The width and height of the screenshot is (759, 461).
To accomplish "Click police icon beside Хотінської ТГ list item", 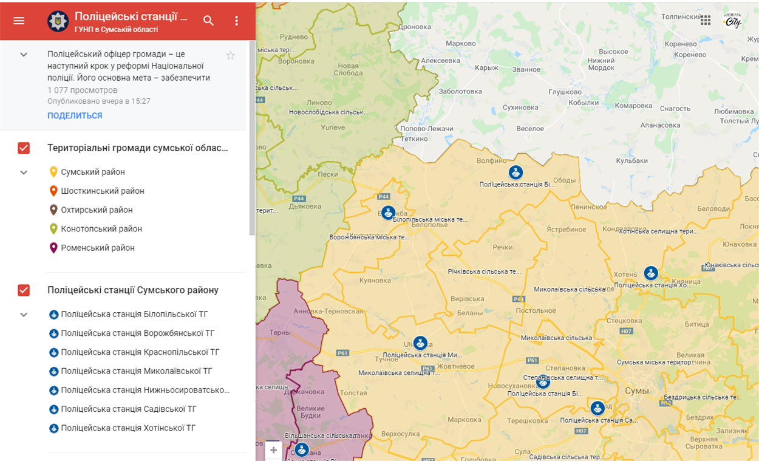I will click(x=53, y=428).
